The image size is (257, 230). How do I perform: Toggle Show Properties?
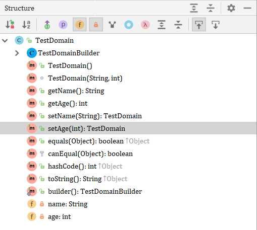click(x=63, y=25)
